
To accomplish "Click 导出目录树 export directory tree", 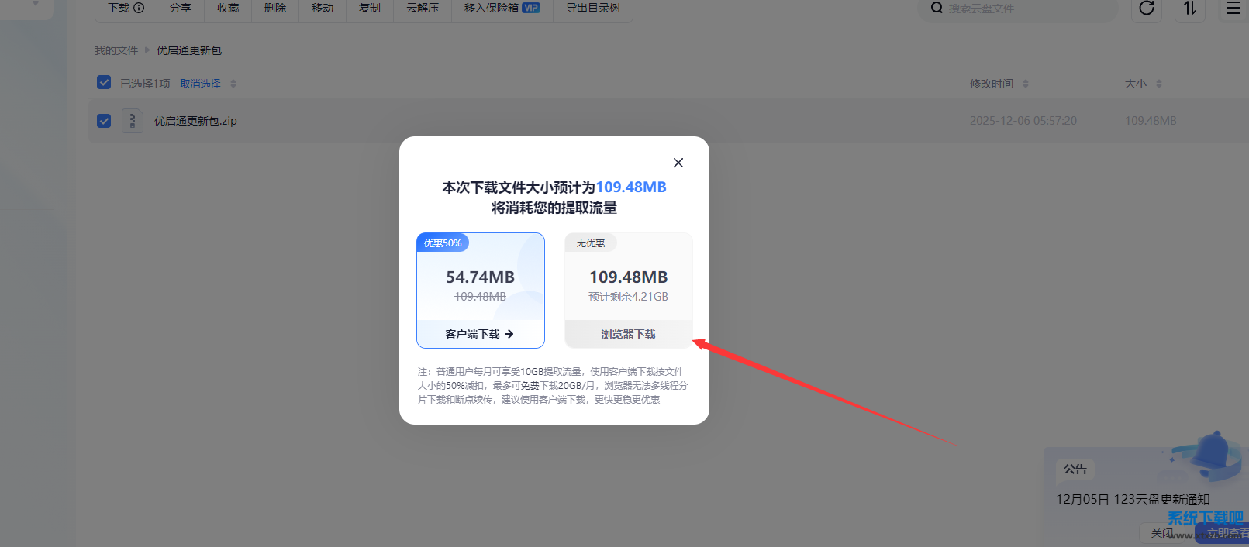I will click(593, 8).
